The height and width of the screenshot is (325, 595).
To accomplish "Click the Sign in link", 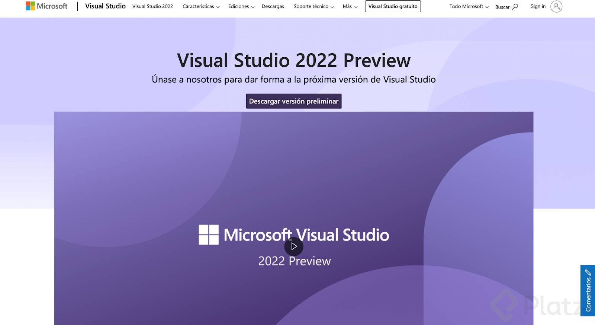I will [x=538, y=6].
